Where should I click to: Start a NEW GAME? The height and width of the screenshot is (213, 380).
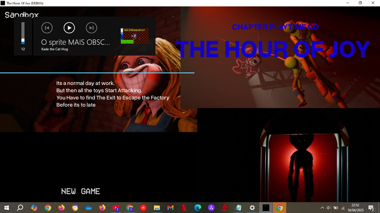81,191
